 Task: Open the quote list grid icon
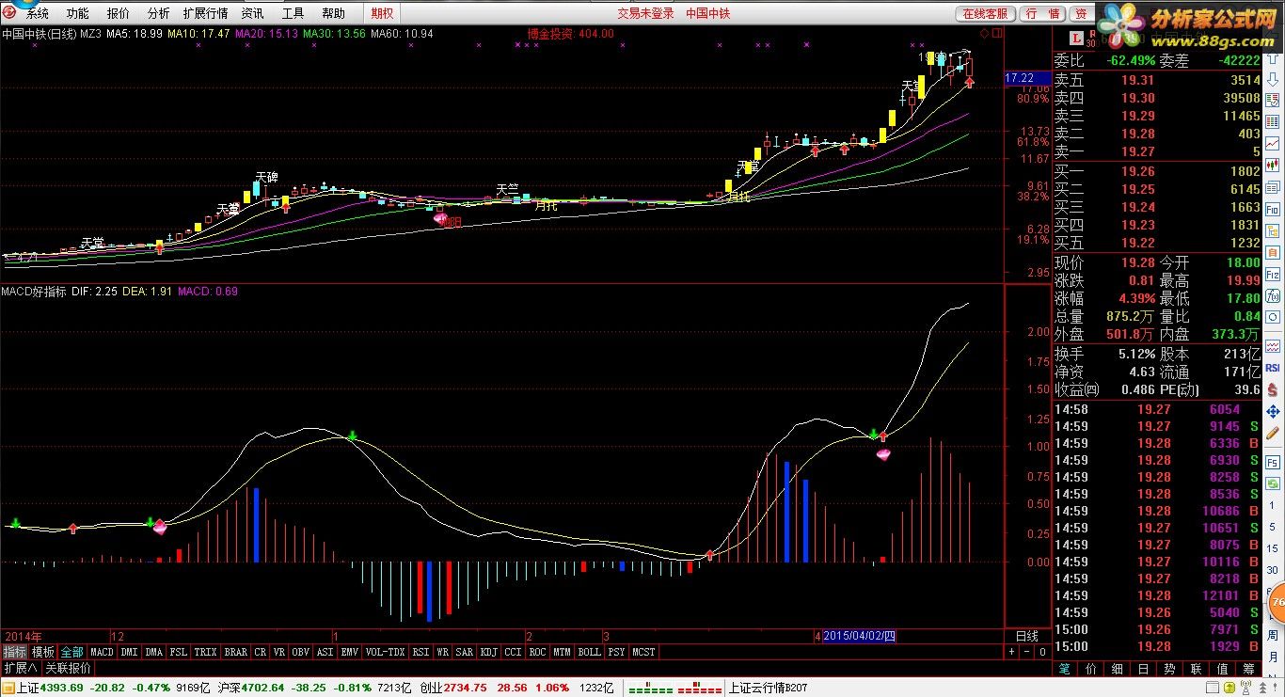pos(1273,121)
